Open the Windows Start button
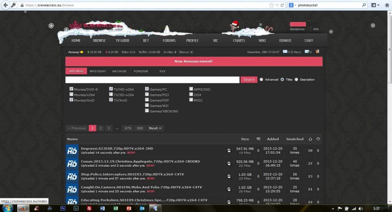The height and width of the screenshot is (212, 392). [x=7, y=208]
